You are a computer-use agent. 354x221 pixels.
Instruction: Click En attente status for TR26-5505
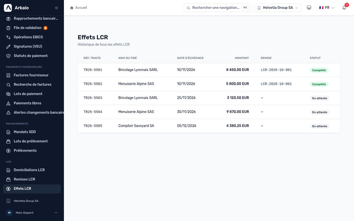[x=320, y=126]
